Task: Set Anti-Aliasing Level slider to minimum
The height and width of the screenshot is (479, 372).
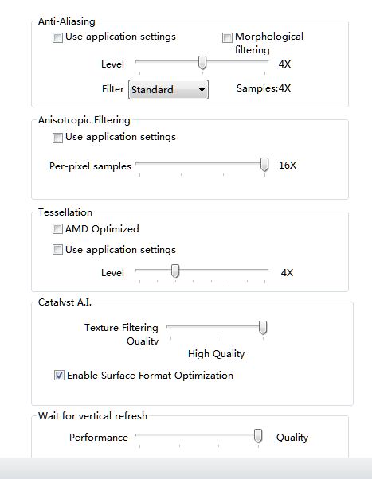Action: tap(140, 62)
